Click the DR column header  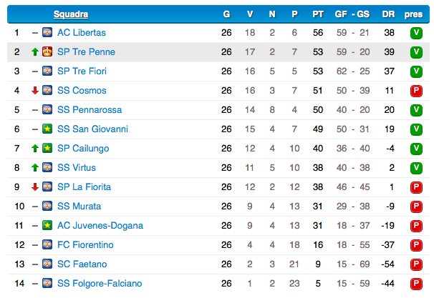(x=388, y=14)
